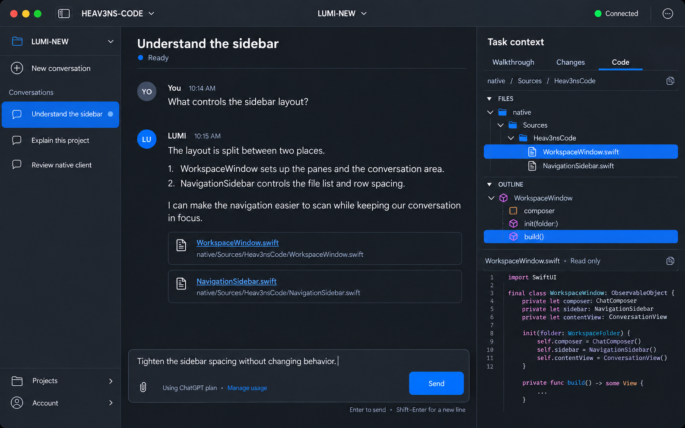Collapse the FILES section triangle
685x428 pixels.
[x=489, y=99]
